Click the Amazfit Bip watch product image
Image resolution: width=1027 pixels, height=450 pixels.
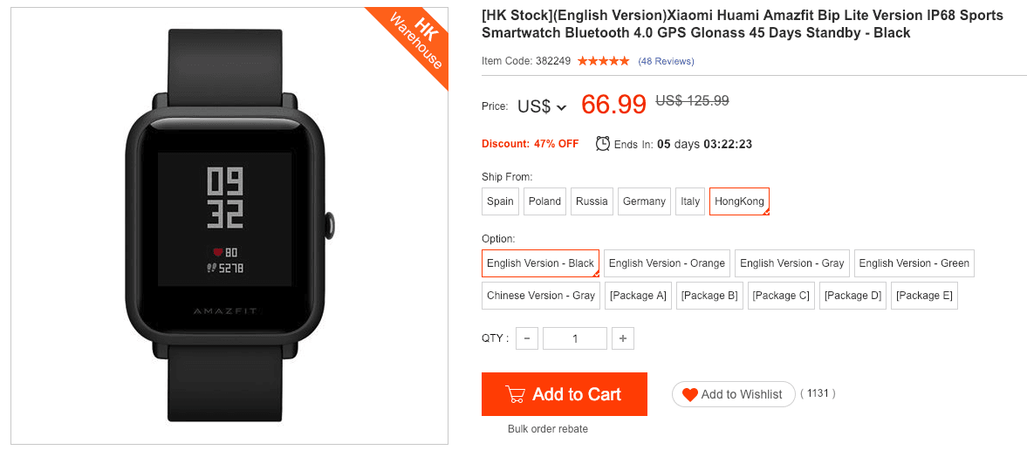[229, 227]
